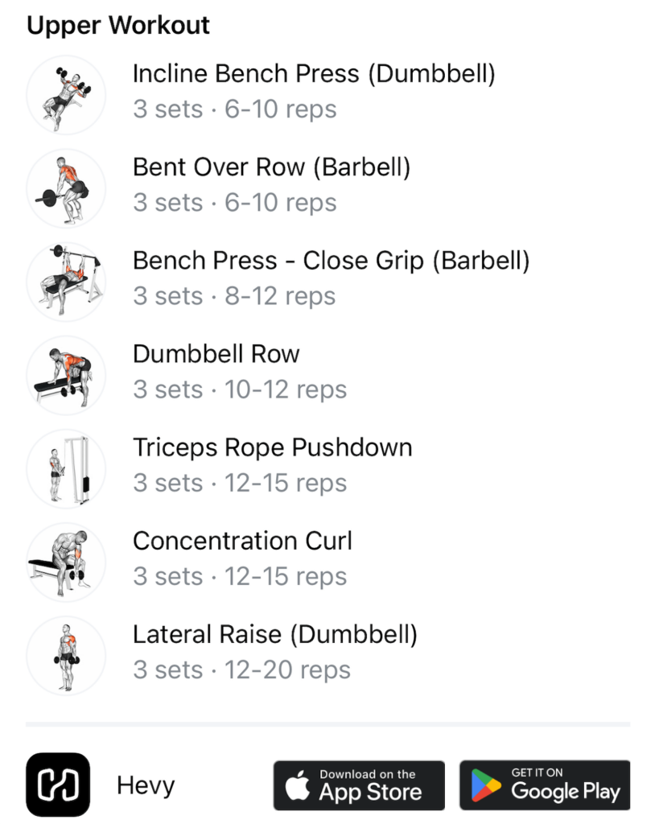Screen dimensions: 655x824
Task: Open the Concentration Curl exercise title
Action: pos(242,541)
